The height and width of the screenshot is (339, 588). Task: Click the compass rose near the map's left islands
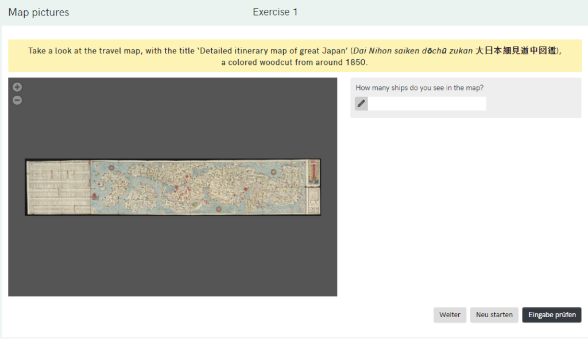tap(110, 167)
